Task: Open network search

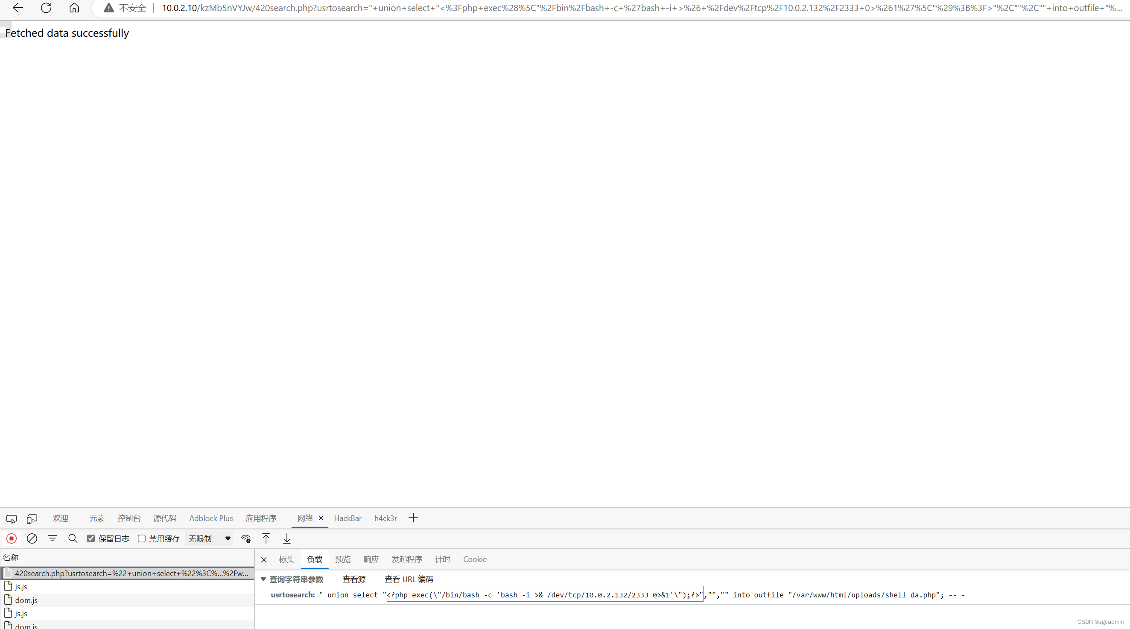Action: tap(73, 538)
